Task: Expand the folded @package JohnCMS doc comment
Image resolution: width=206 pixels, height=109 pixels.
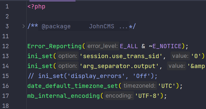Action: [24, 26]
